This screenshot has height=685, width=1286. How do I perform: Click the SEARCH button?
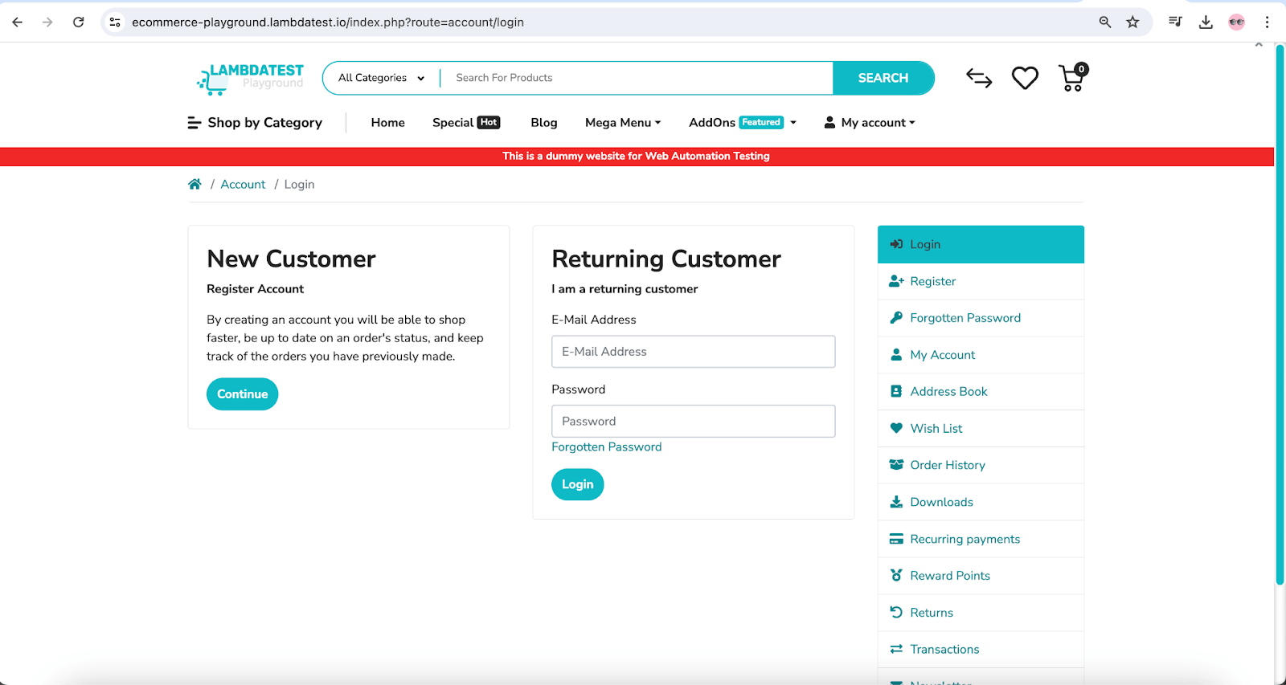click(883, 78)
